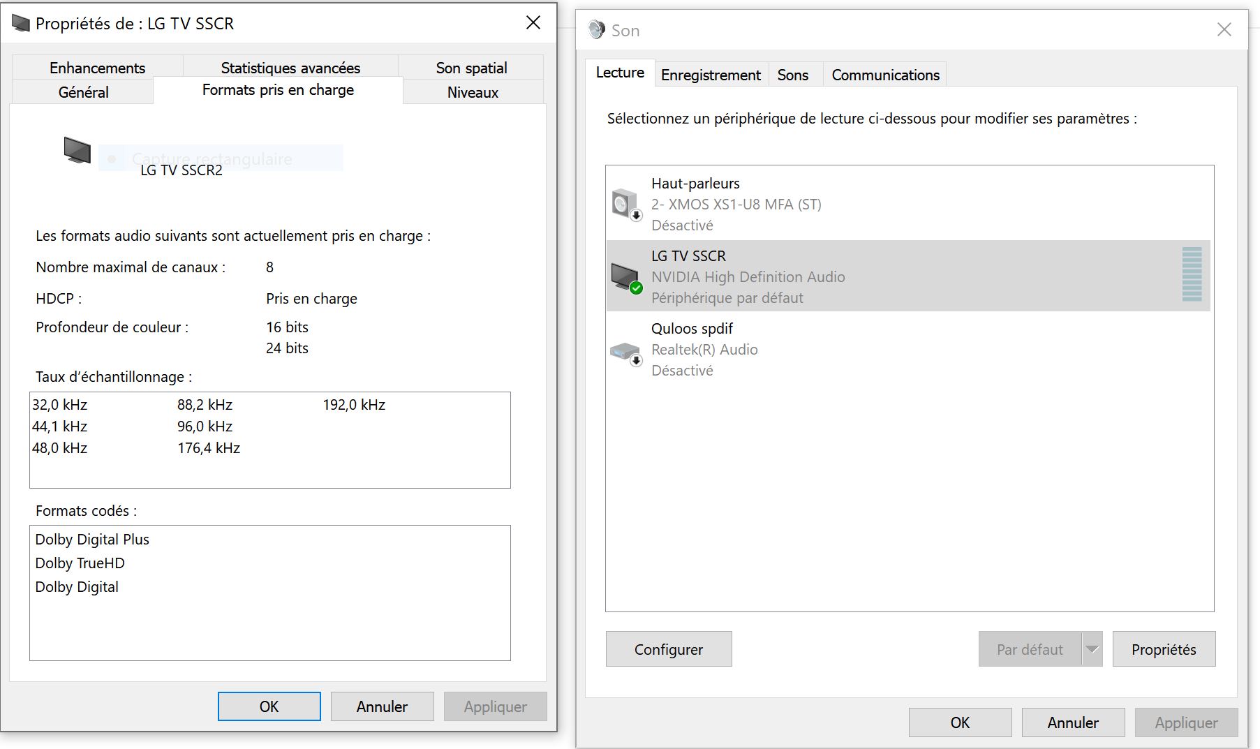The width and height of the screenshot is (1260, 749).
Task: Open the Communications tab
Action: (x=885, y=75)
